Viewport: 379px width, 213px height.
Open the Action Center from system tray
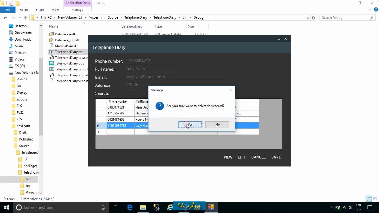tap(370, 207)
